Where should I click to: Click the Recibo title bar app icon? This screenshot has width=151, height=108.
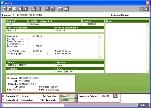(2, 3)
